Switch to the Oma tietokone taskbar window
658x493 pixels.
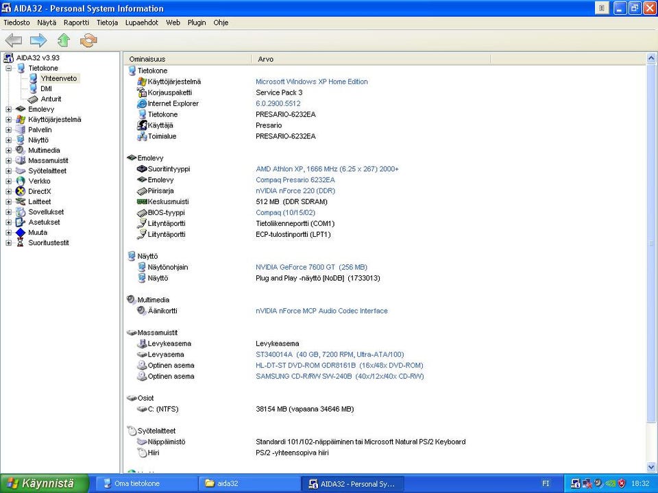point(146,483)
